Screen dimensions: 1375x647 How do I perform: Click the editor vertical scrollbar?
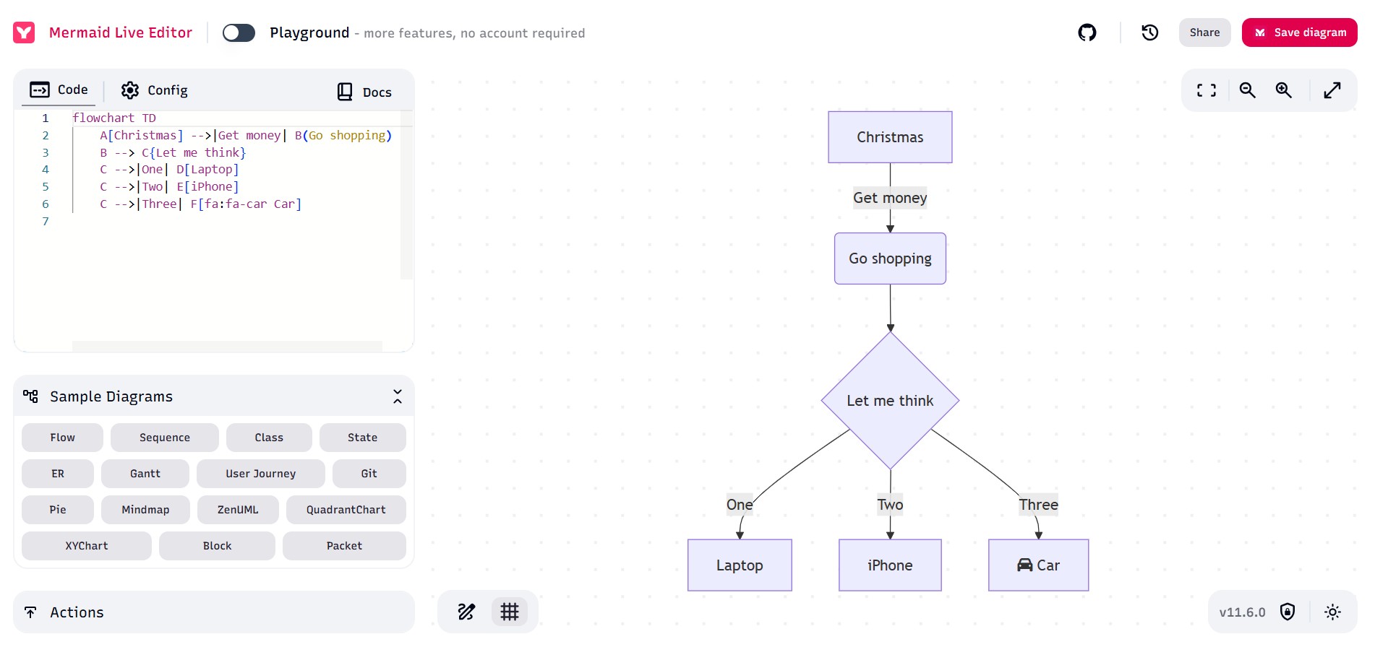pyautogui.click(x=406, y=195)
